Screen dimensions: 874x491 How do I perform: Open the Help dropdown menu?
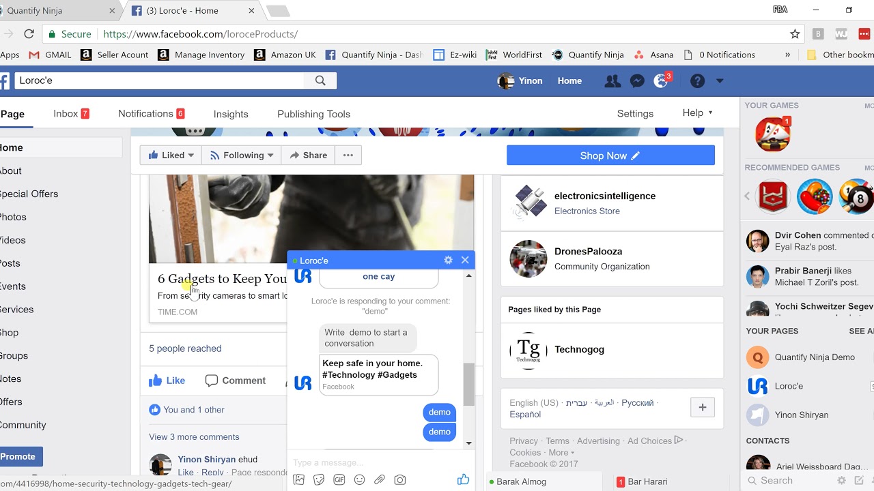click(x=697, y=113)
